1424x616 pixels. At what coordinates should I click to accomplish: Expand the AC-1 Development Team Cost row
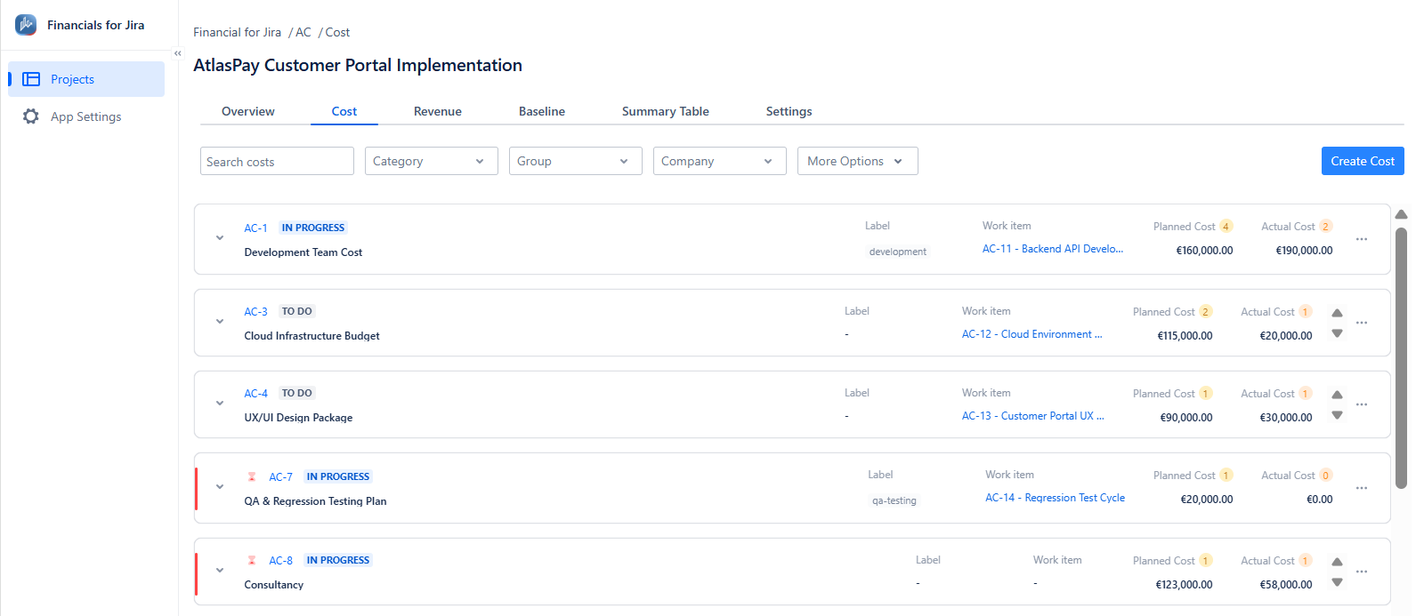coord(220,238)
